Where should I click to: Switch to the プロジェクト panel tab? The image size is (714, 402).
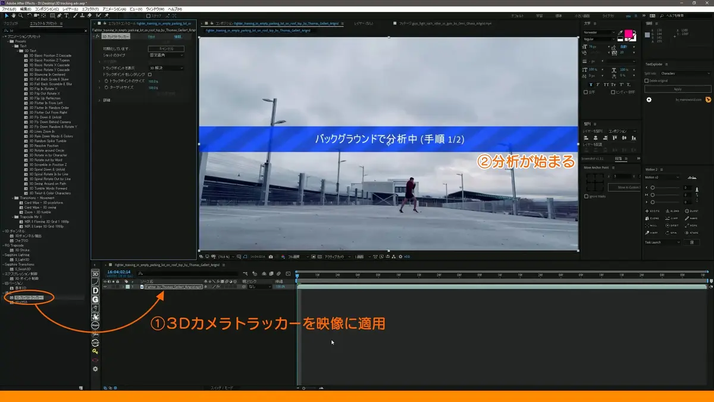pyautogui.click(x=11, y=23)
